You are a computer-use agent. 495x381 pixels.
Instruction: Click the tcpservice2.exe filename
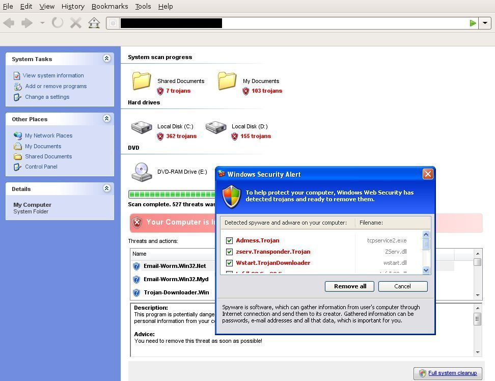387,240
